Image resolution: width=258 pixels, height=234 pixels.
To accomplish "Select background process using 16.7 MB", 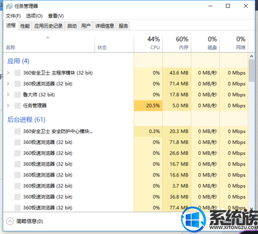I will (x=125, y=164).
